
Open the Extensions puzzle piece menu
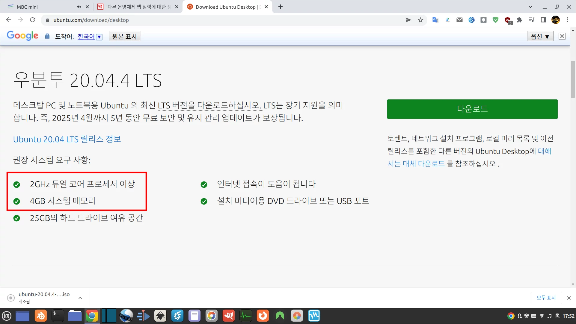[520, 20]
